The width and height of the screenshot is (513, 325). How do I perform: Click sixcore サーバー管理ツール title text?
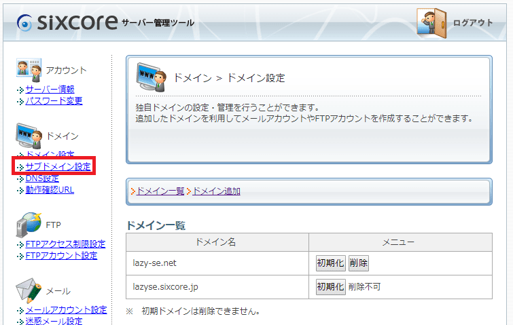click(x=116, y=22)
